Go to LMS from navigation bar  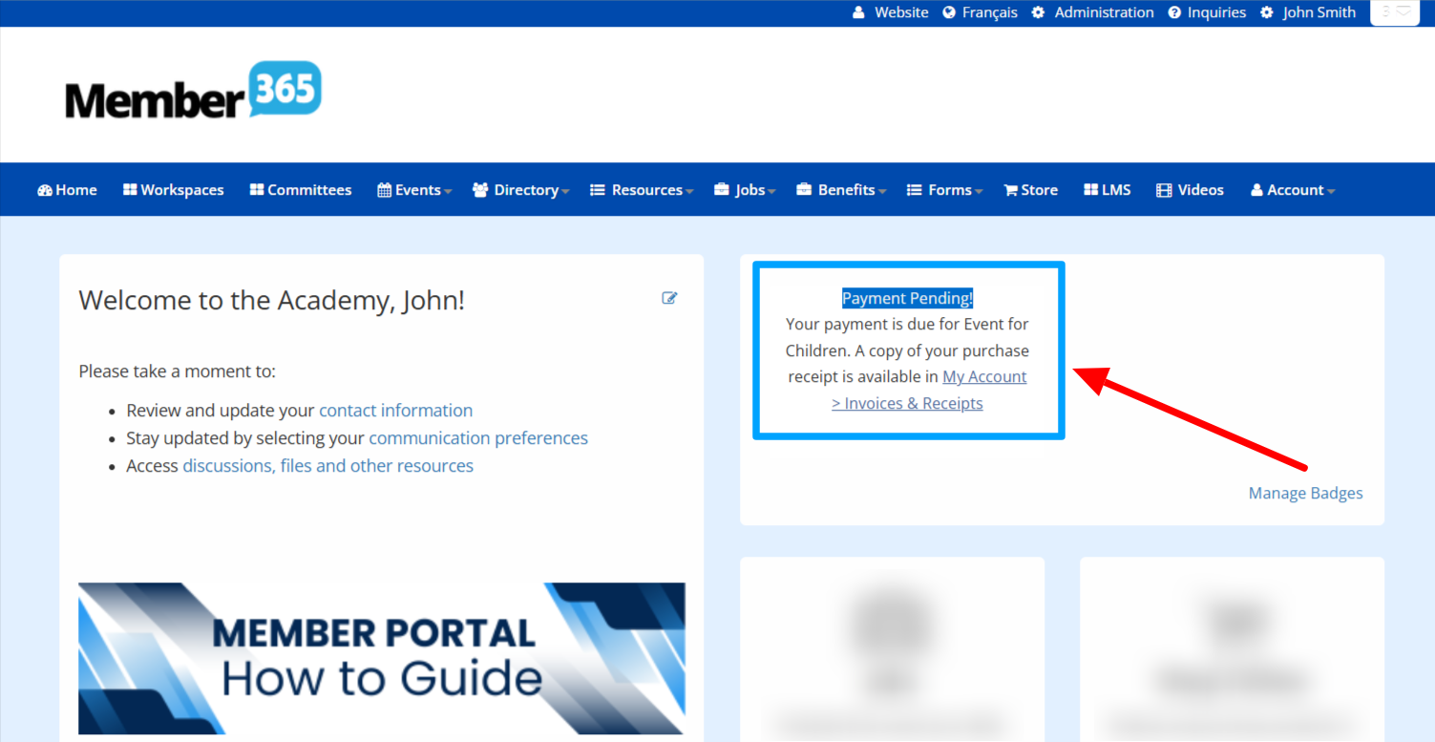pyautogui.click(x=1107, y=190)
